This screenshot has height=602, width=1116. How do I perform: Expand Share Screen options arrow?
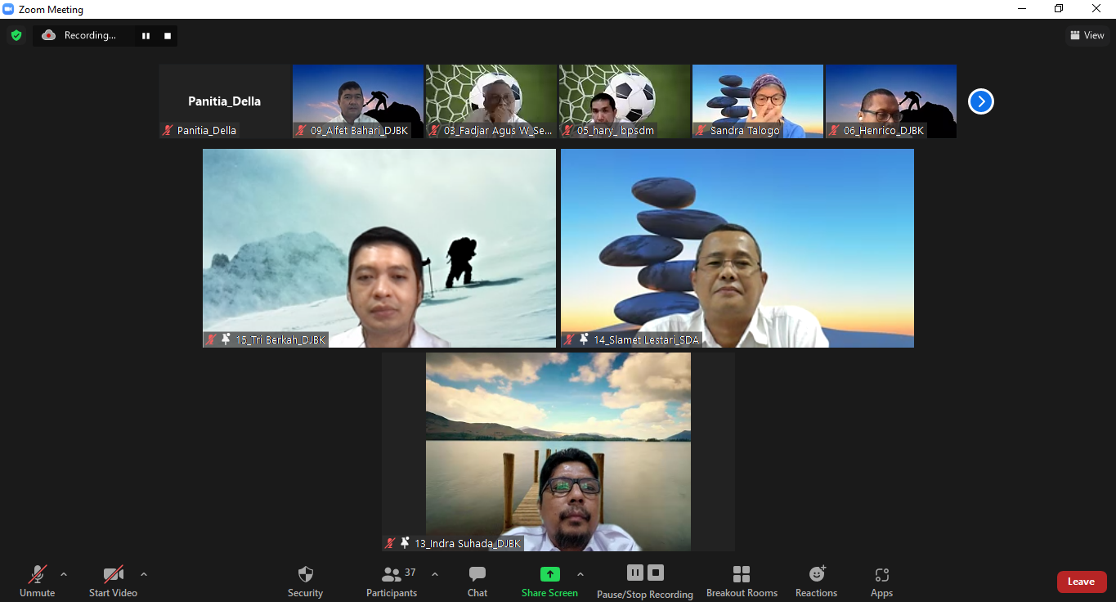[x=580, y=574]
